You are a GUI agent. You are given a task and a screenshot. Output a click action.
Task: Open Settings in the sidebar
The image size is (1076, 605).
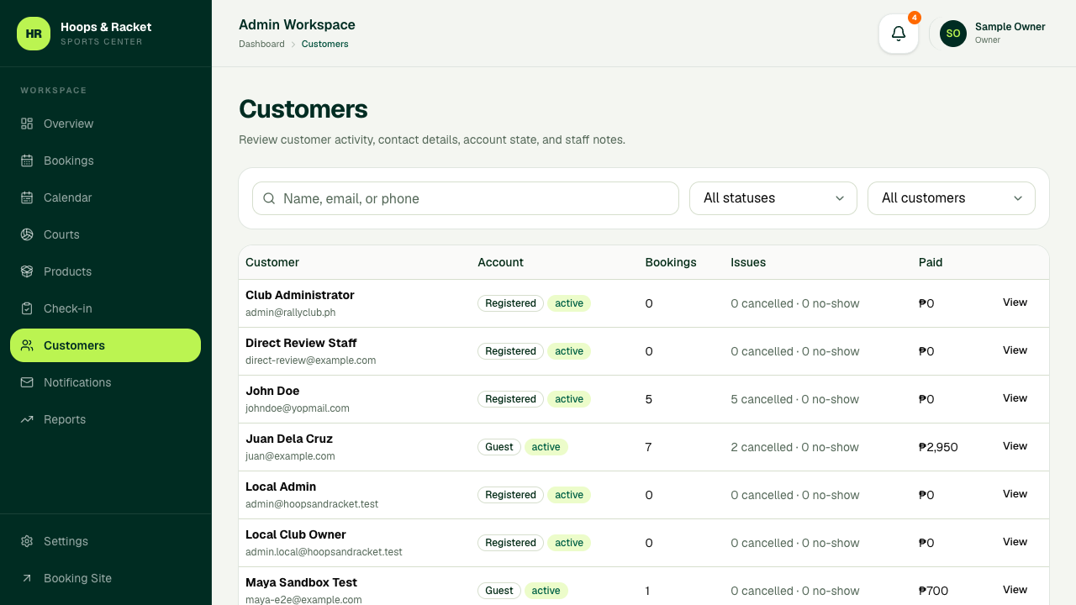(105, 541)
